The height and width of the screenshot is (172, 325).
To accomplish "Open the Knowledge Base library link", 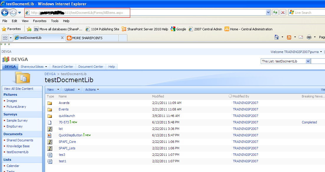I will (x=18, y=146).
